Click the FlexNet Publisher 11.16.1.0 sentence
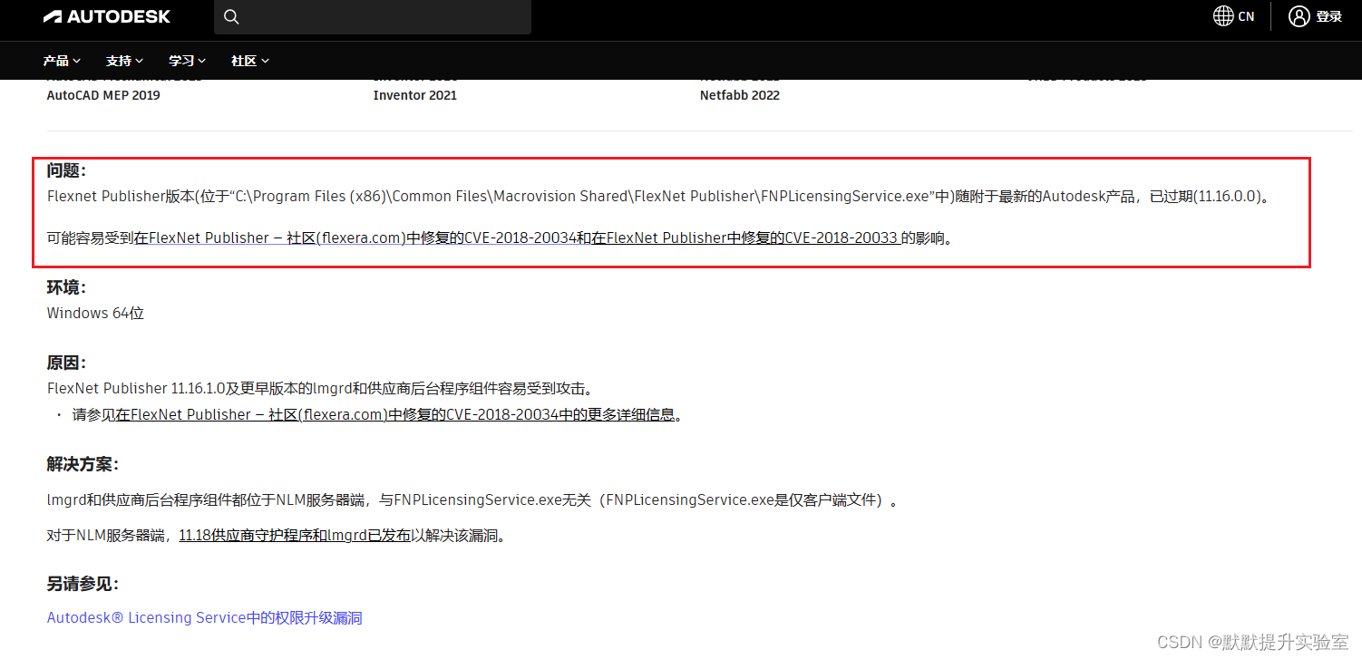The height and width of the screenshot is (659, 1362). (323, 389)
